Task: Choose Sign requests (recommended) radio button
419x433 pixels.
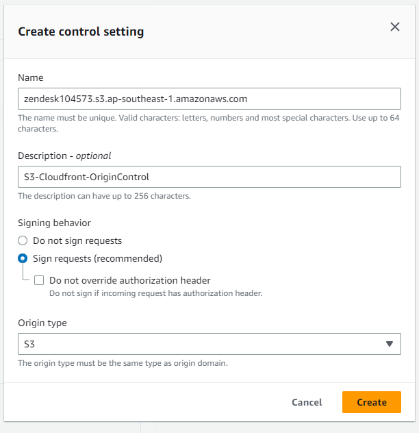Action: pyautogui.click(x=23, y=258)
